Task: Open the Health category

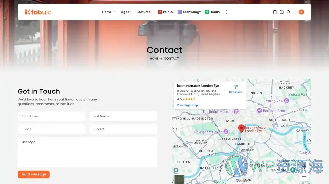Action: coord(212,12)
